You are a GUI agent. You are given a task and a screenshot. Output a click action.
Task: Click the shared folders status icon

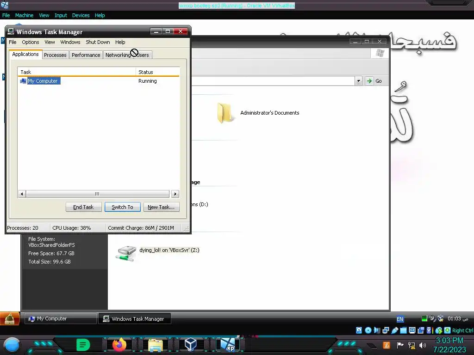[x=403, y=330]
